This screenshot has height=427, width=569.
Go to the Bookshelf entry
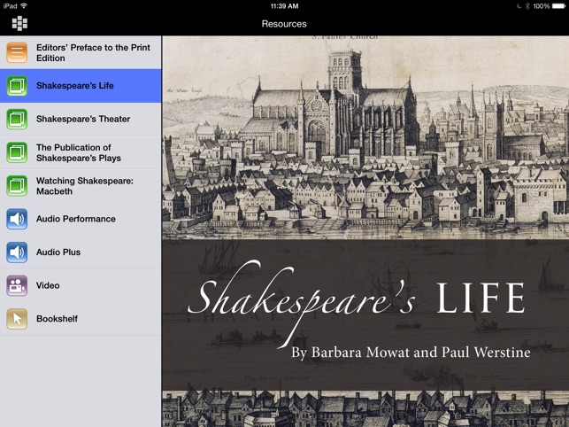[81, 319]
